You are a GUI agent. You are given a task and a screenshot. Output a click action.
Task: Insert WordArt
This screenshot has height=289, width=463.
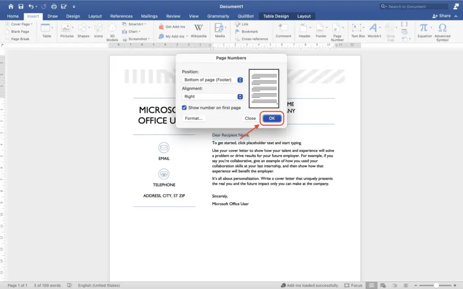click(374, 30)
